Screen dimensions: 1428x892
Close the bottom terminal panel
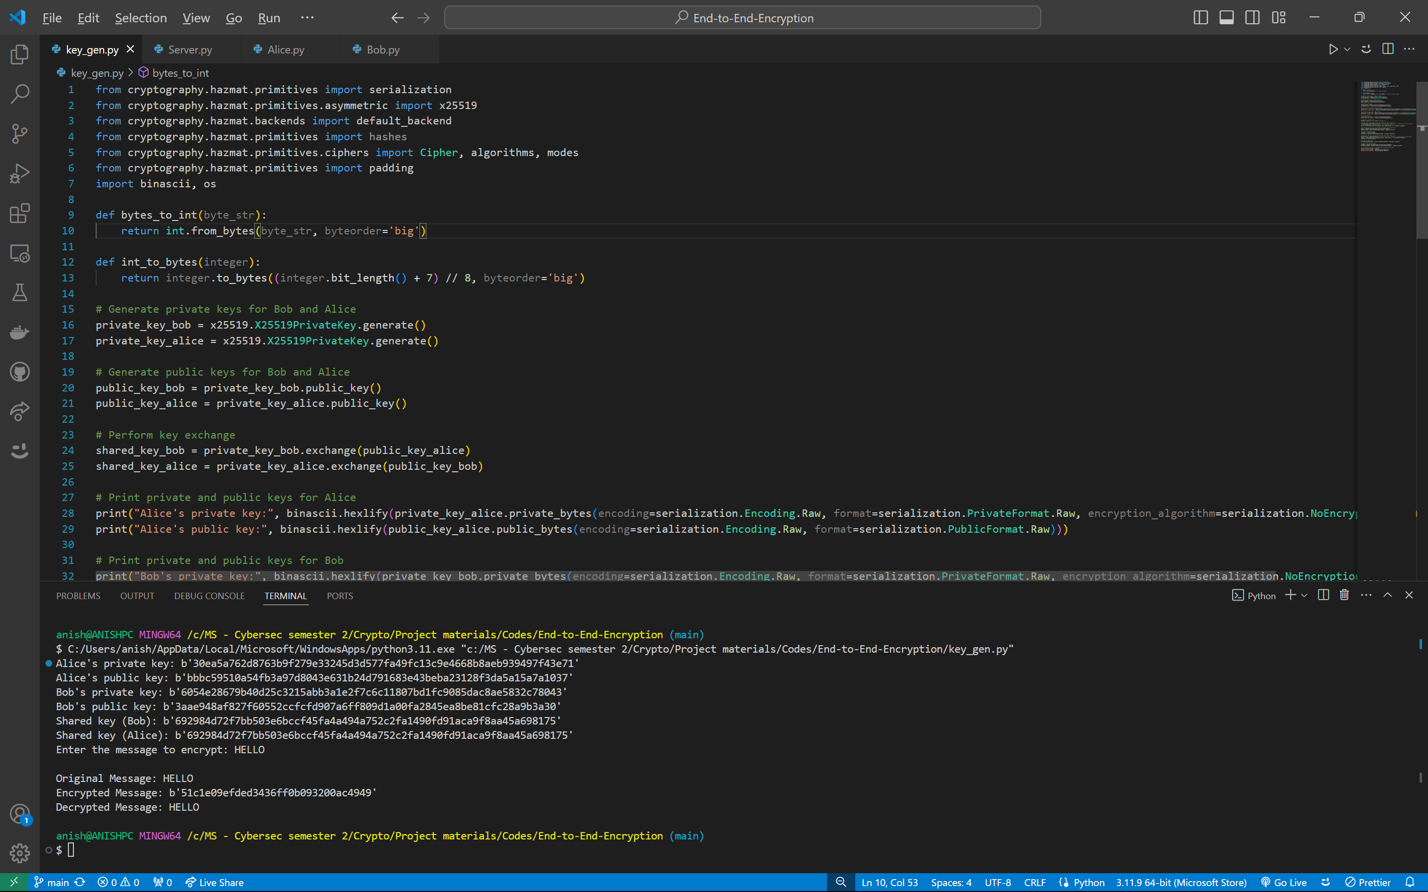pyautogui.click(x=1409, y=595)
